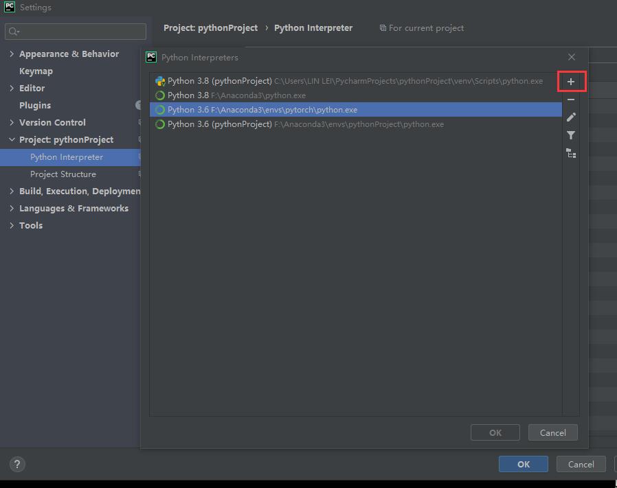The image size is (617, 488).
Task: Collapse the Project: pythonProject section
Action: pos(10,139)
